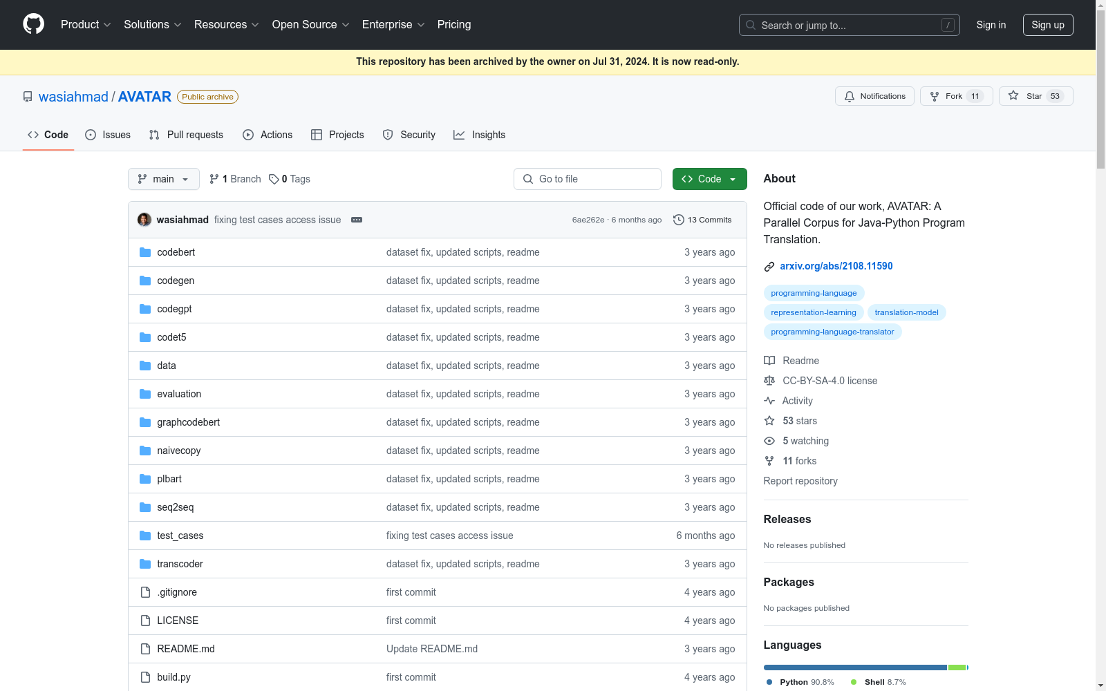Open the Resources dropdown menu
Image resolution: width=1106 pixels, height=691 pixels.
[226, 24]
